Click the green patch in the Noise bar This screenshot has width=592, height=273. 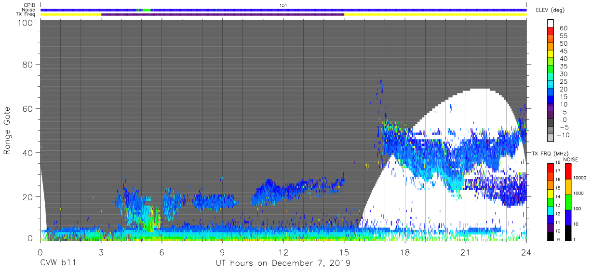[x=147, y=10]
